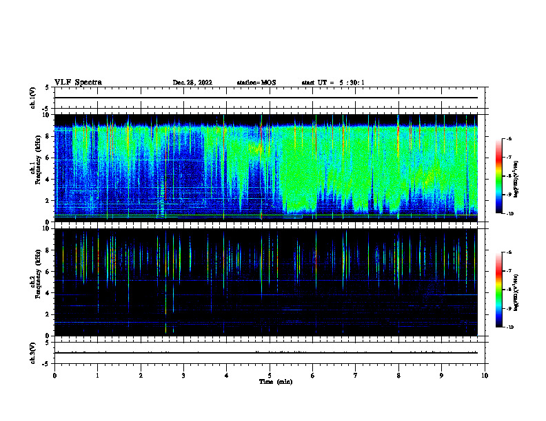The width and height of the screenshot is (546, 421).
Task: Click the ch.3 voltage waveform trace panel
Action: pyautogui.click(x=270, y=353)
